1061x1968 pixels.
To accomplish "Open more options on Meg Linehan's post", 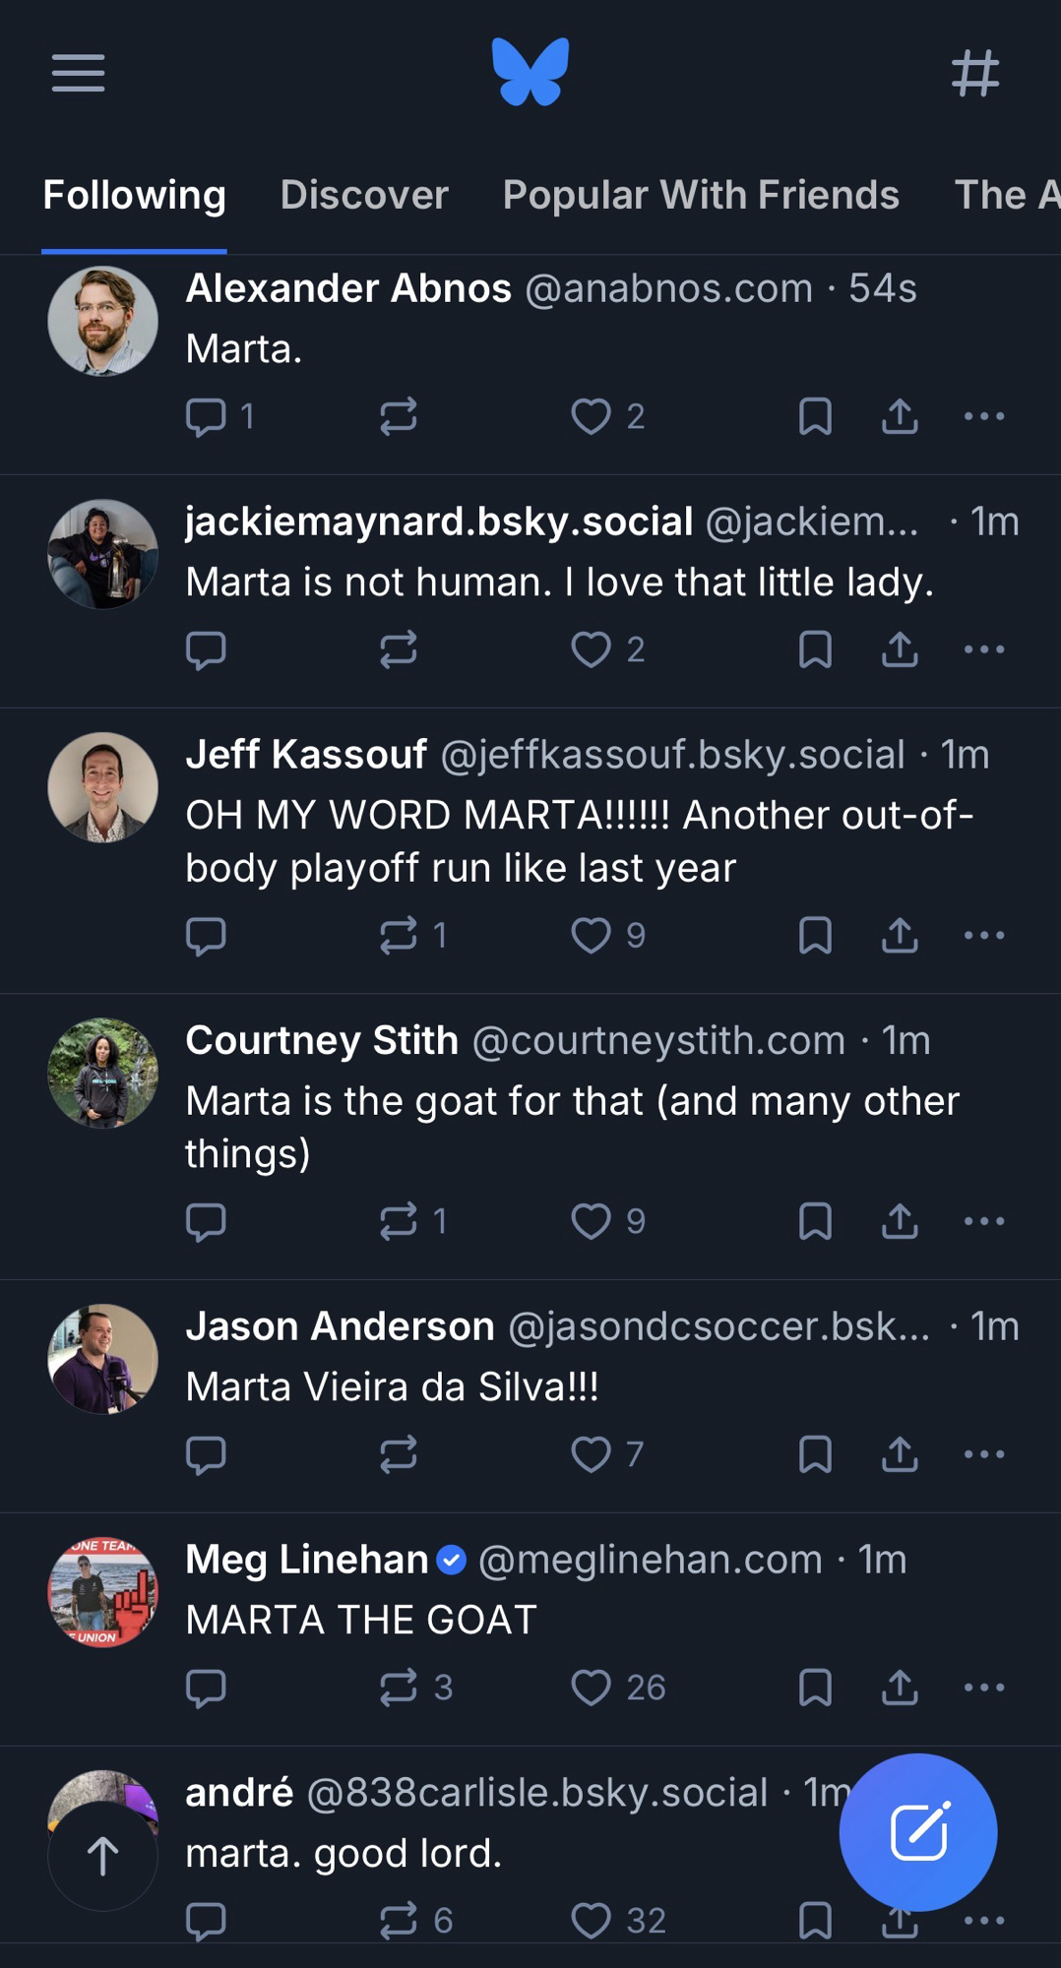I will pyautogui.click(x=984, y=1688).
